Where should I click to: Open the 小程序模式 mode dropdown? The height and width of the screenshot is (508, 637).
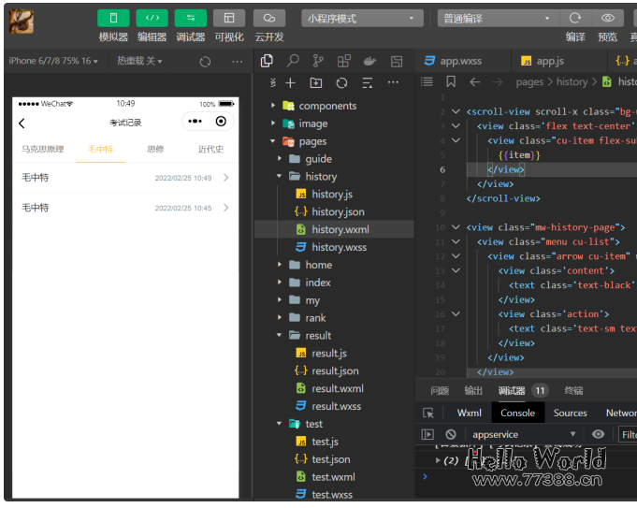[x=364, y=18]
